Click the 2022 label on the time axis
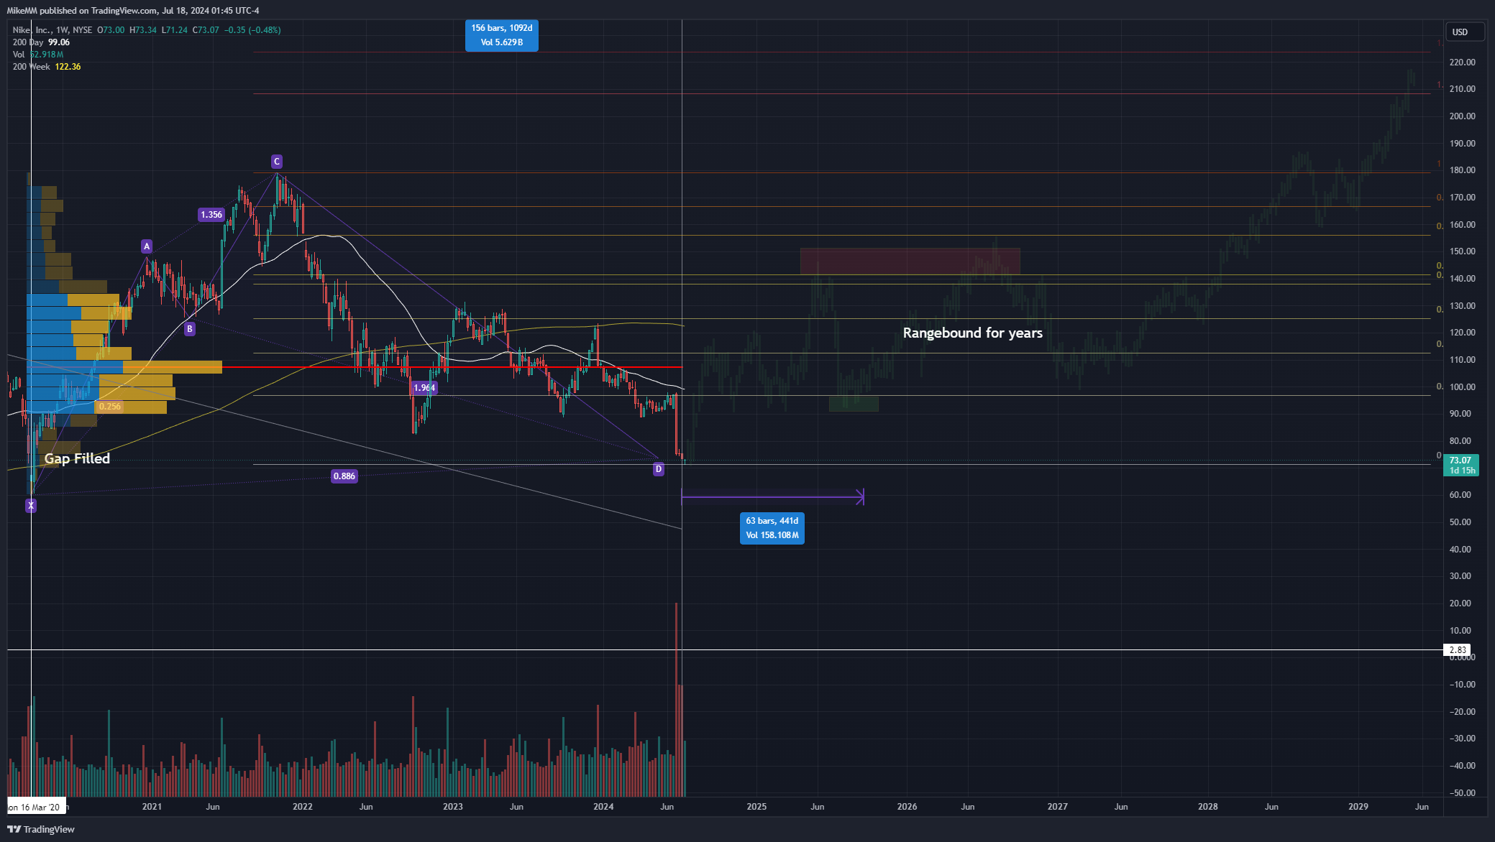 click(303, 807)
